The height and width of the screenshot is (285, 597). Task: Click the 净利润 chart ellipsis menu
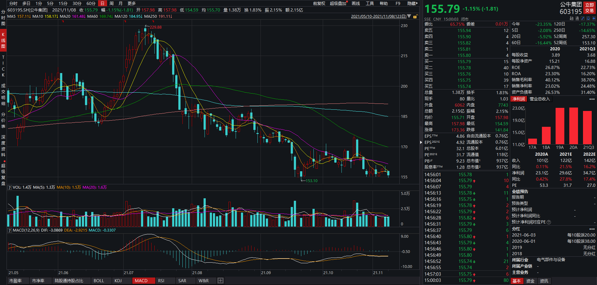[592, 99]
